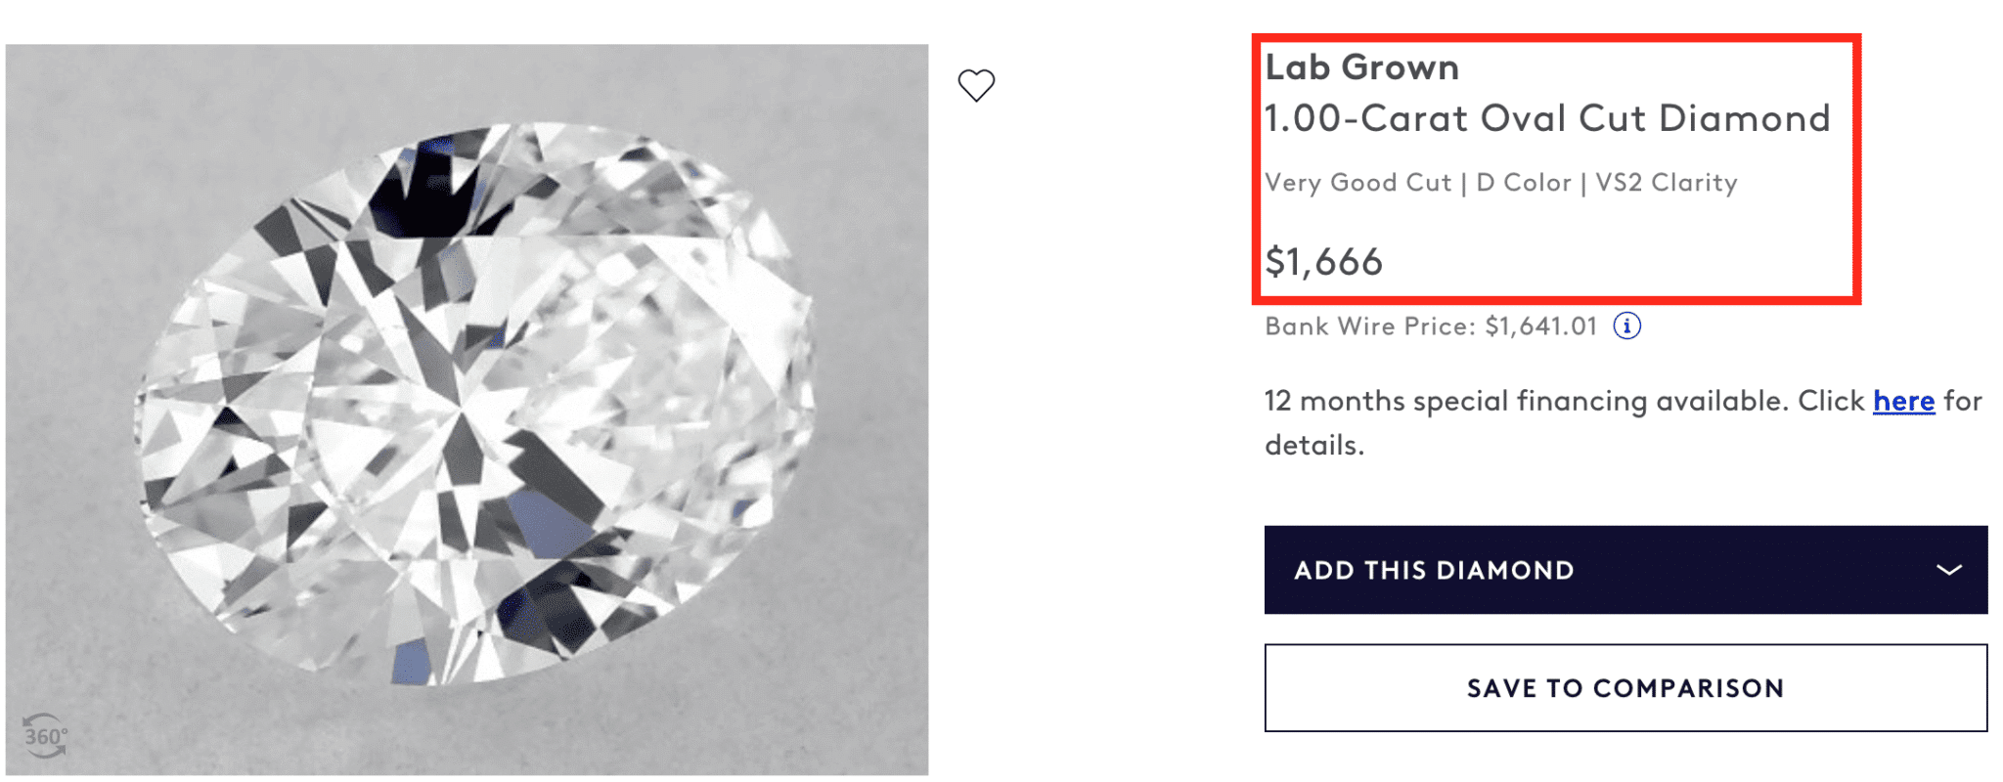The height and width of the screenshot is (782, 2003).
Task: Expand the Add This Diamond chevron arrow
Action: pos(1948,570)
